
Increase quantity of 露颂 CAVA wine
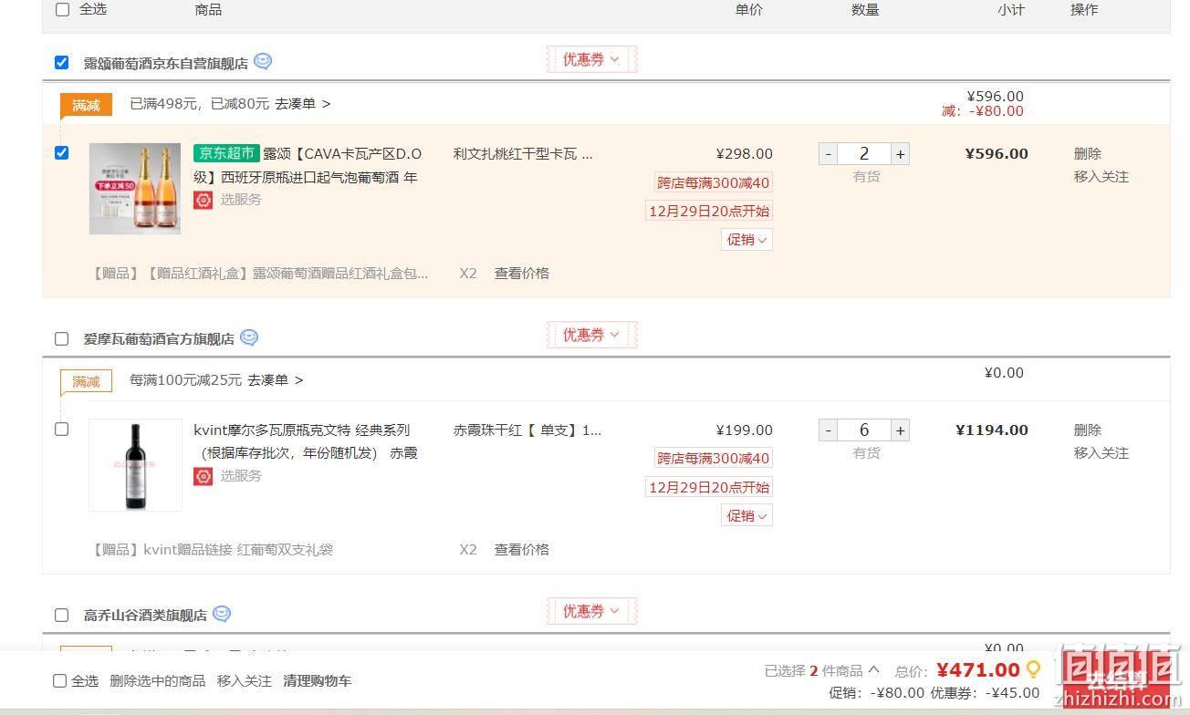tap(900, 154)
